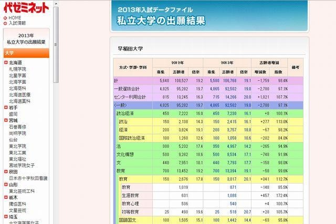Screen dimensions: 336x224
Task: Select the <一般> row label
Action: click(x=120, y=105)
